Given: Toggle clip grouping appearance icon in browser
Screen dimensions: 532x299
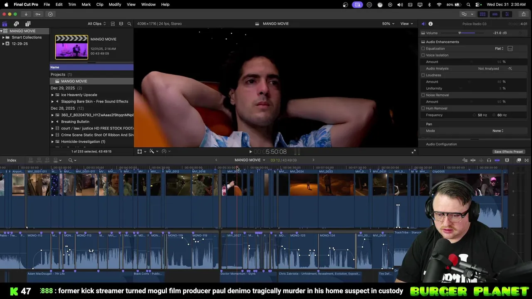Looking at the screenshot, I should 112,24.
